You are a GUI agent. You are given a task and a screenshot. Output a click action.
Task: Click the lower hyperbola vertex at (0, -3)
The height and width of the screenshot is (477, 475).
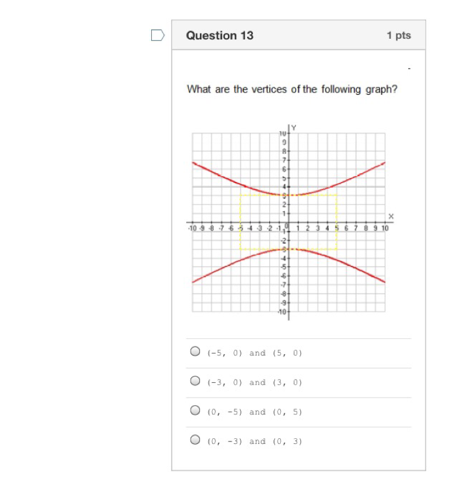click(x=289, y=249)
